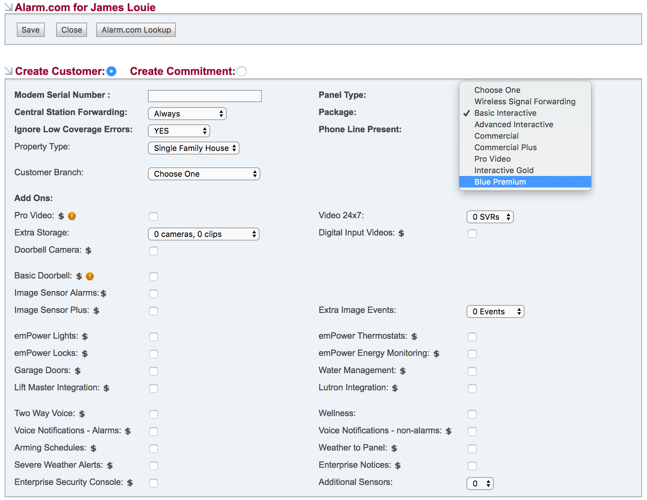Select Commercial Plus package option
647x500 pixels.
point(525,147)
